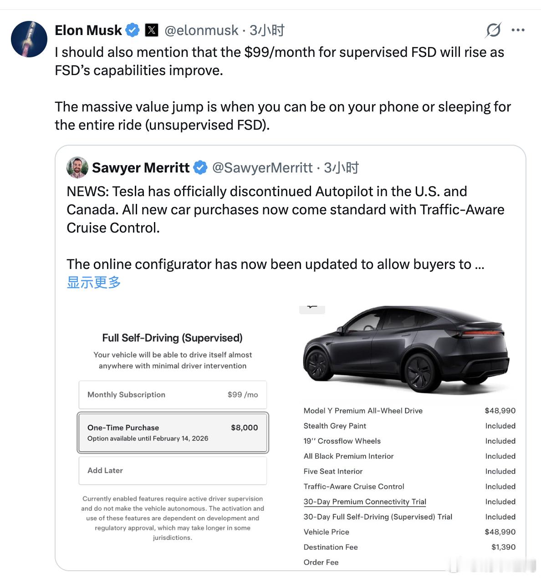Click Elon's post 3小时 timestamp

(267, 30)
